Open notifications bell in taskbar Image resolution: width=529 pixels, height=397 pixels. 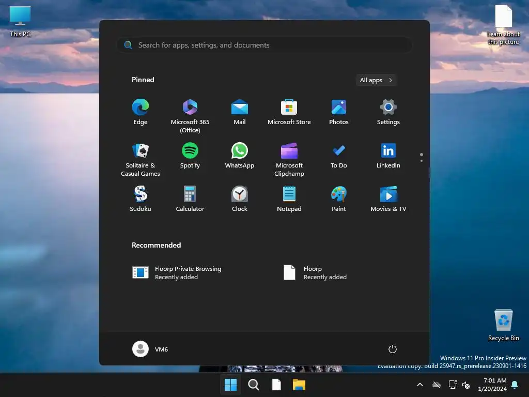(515, 385)
